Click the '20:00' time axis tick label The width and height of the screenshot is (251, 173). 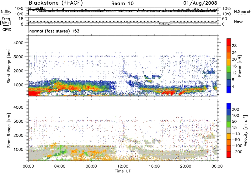coord(185,166)
